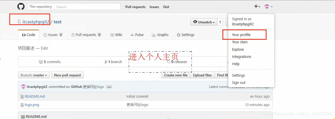The height and width of the screenshot is (119, 335).
Task: Switch to the Graphs tab
Action: (160, 35)
